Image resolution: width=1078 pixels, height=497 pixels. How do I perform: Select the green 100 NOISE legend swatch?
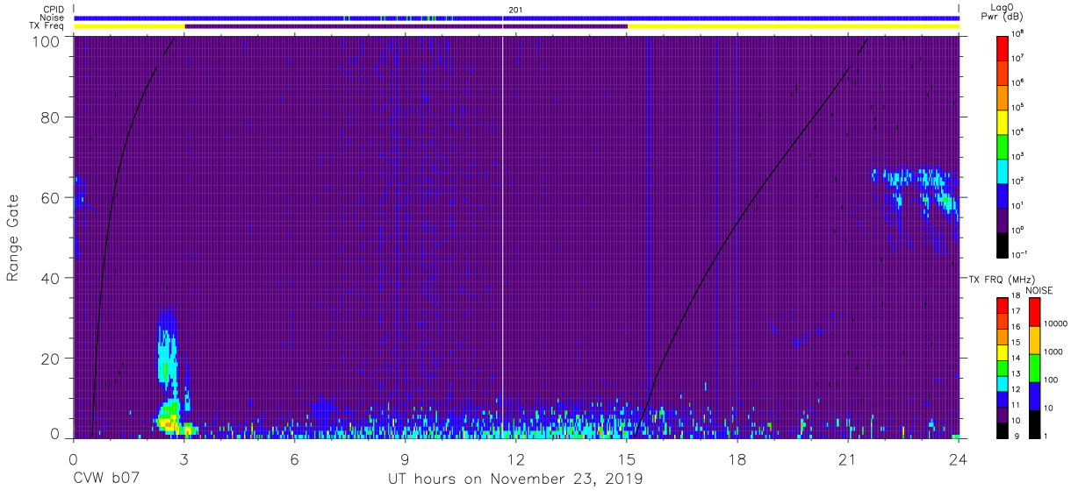1034,367
